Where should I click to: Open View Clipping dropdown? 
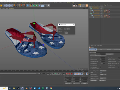[x=103, y=74]
